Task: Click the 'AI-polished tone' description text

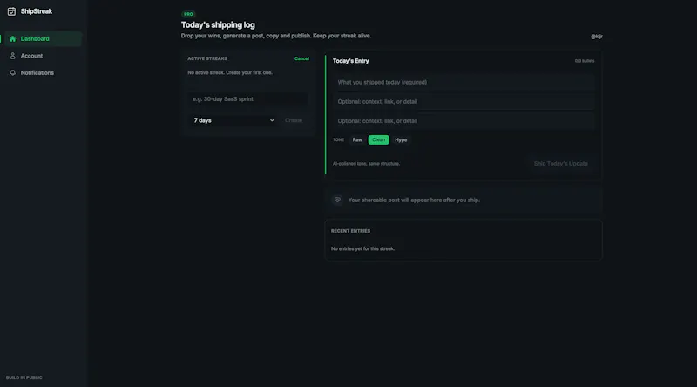Action: [x=366, y=164]
